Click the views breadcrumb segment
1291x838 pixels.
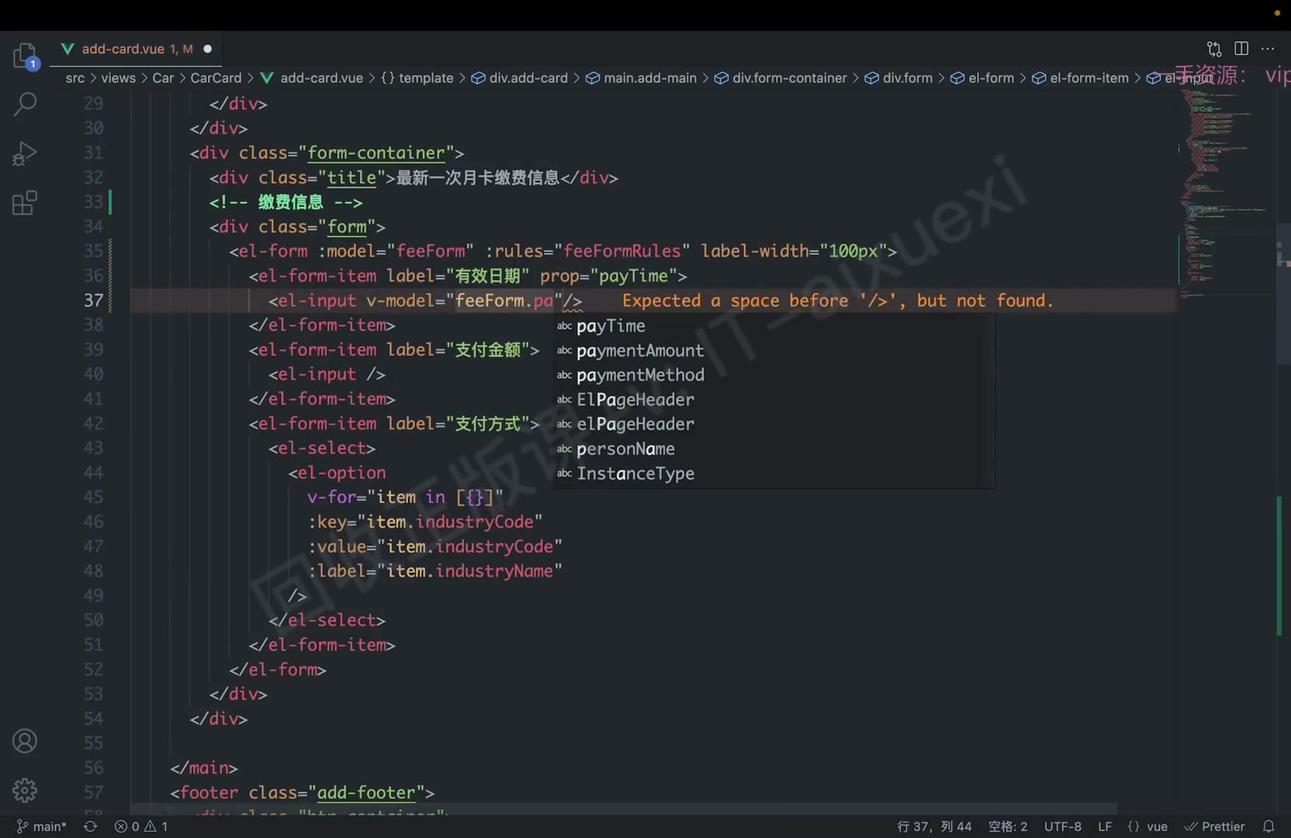point(118,78)
